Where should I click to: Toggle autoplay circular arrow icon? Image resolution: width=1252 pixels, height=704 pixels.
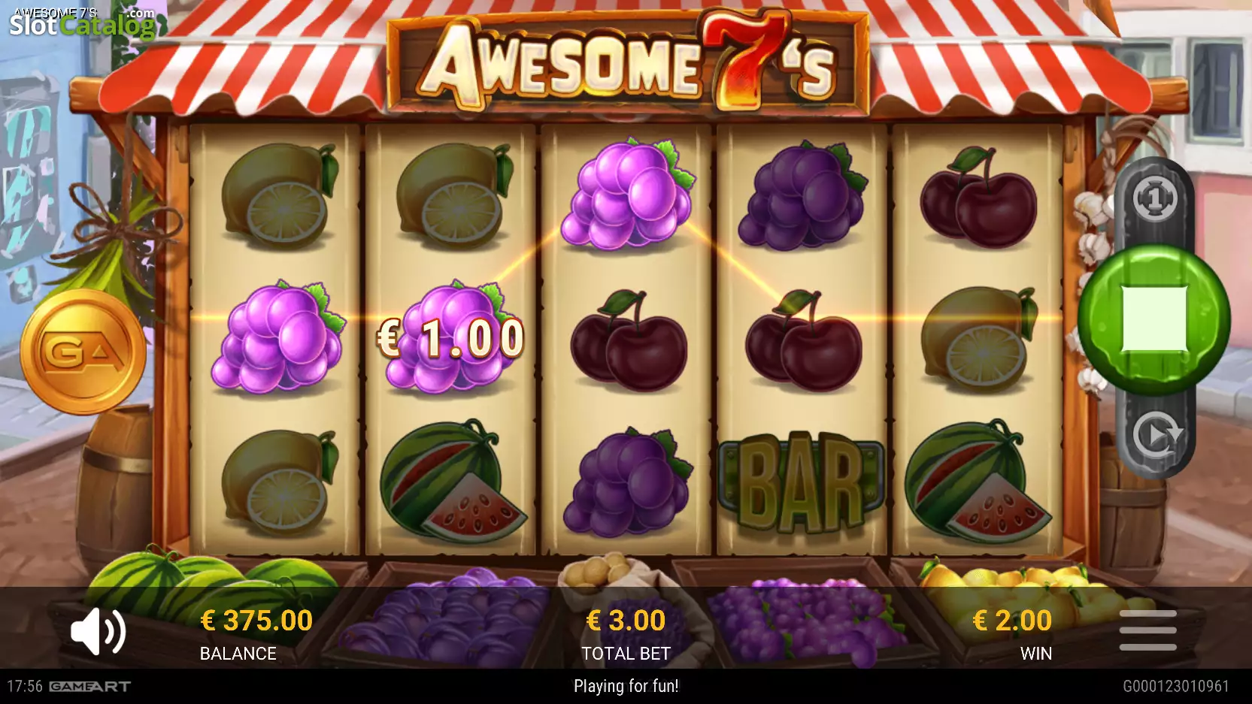(x=1157, y=435)
